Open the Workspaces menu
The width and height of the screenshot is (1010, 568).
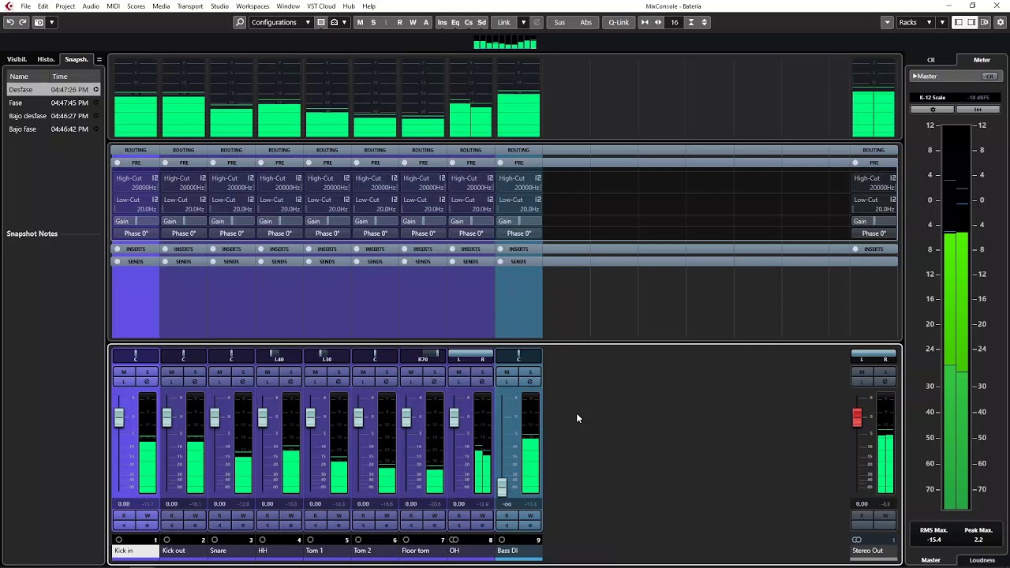[x=252, y=6]
